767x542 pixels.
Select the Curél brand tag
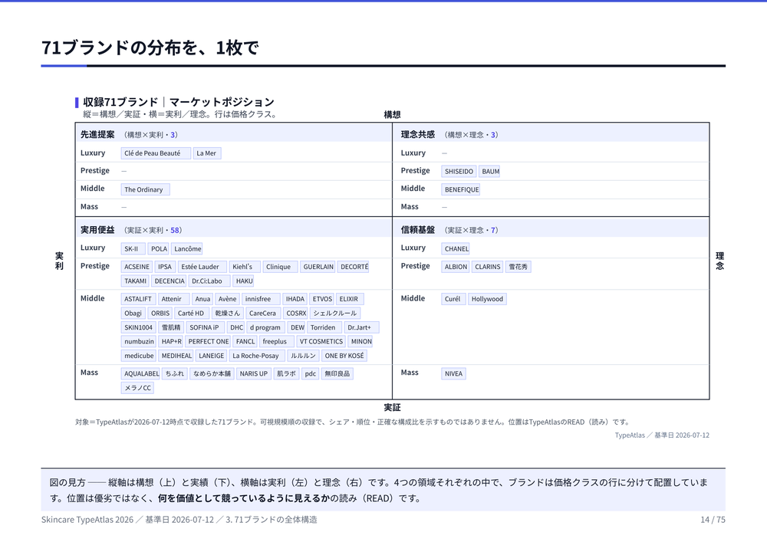point(453,299)
